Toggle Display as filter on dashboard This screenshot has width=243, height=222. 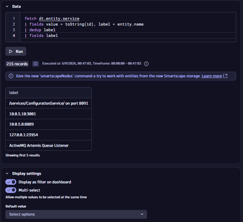coord(11,182)
